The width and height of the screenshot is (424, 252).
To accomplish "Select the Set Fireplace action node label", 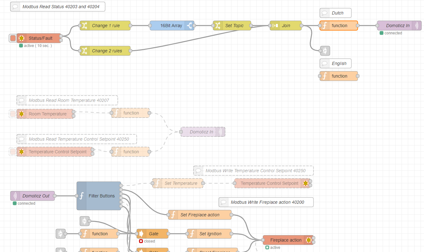I will tap(200, 215).
